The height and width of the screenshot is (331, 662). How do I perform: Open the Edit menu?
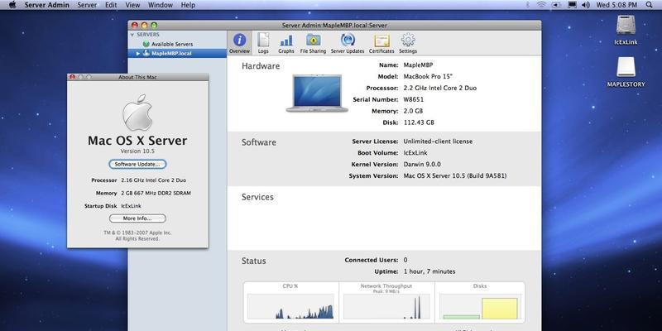(111, 5)
